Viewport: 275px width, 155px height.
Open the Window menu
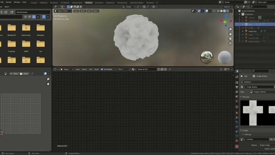[17, 2]
